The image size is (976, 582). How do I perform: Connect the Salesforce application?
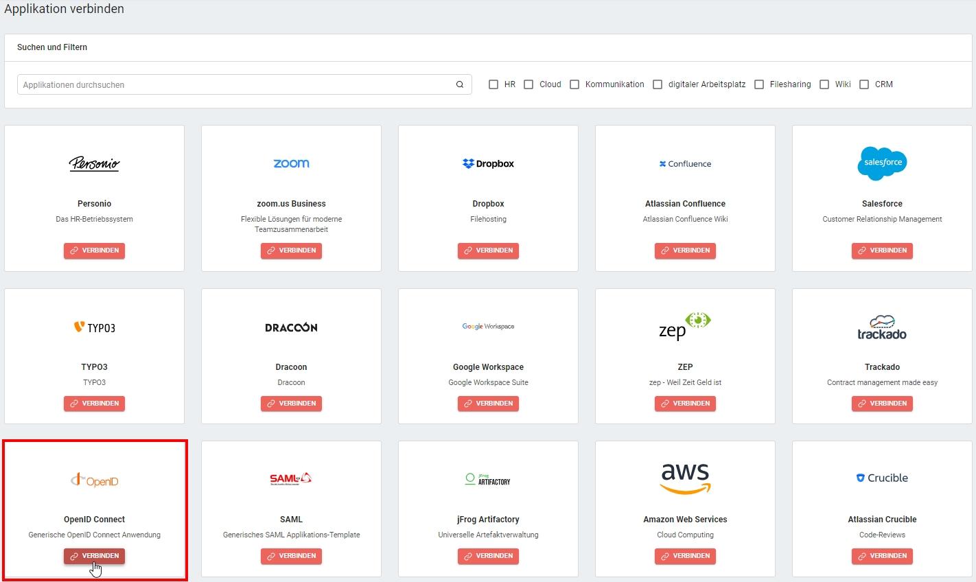[882, 251]
